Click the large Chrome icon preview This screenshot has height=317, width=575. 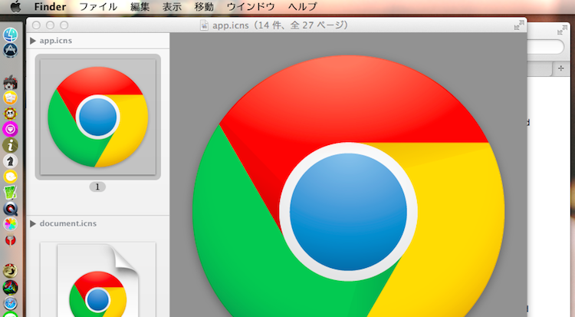(348, 187)
